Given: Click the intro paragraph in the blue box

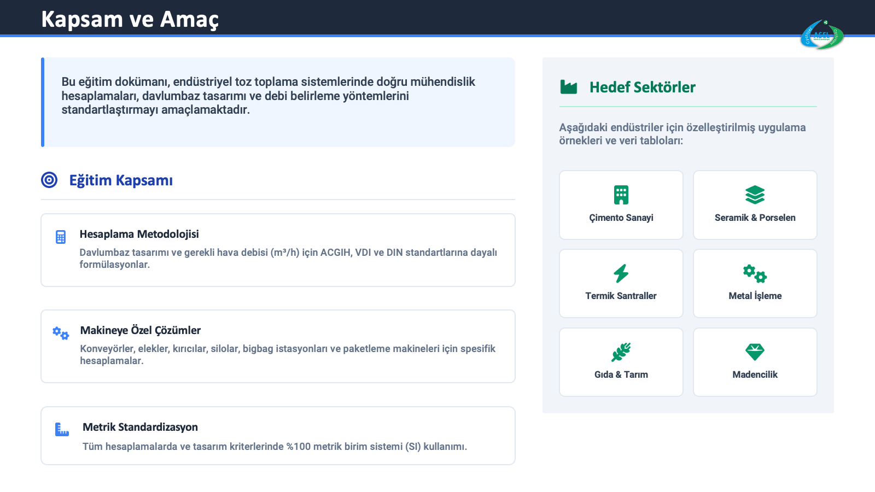Looking at the screenshot, I should (x=268, y=96).
